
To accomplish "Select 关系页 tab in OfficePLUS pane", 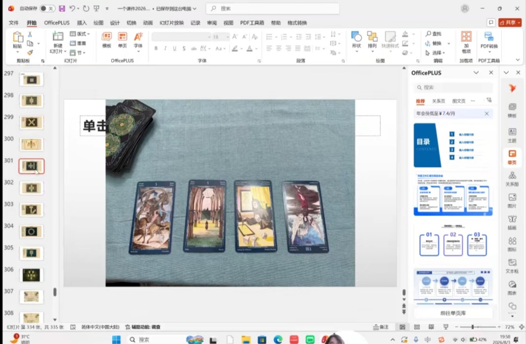I will 438,101.
